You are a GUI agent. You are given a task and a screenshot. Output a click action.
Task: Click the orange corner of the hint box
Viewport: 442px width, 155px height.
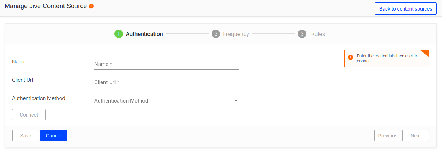426,52
